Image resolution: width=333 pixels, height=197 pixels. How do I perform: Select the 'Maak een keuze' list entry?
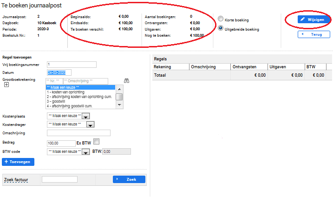point(80,87)
